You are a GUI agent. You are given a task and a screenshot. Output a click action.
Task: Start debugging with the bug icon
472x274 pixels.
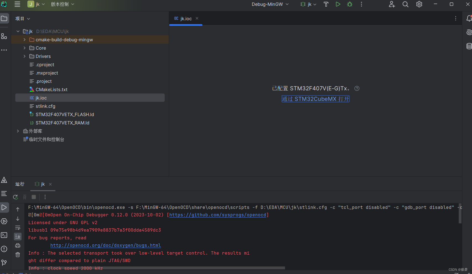point(350,4)
